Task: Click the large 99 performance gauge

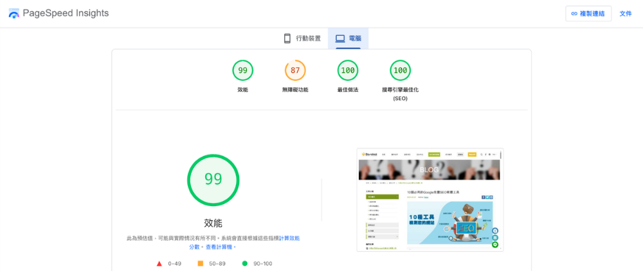Action: (213, 180)
